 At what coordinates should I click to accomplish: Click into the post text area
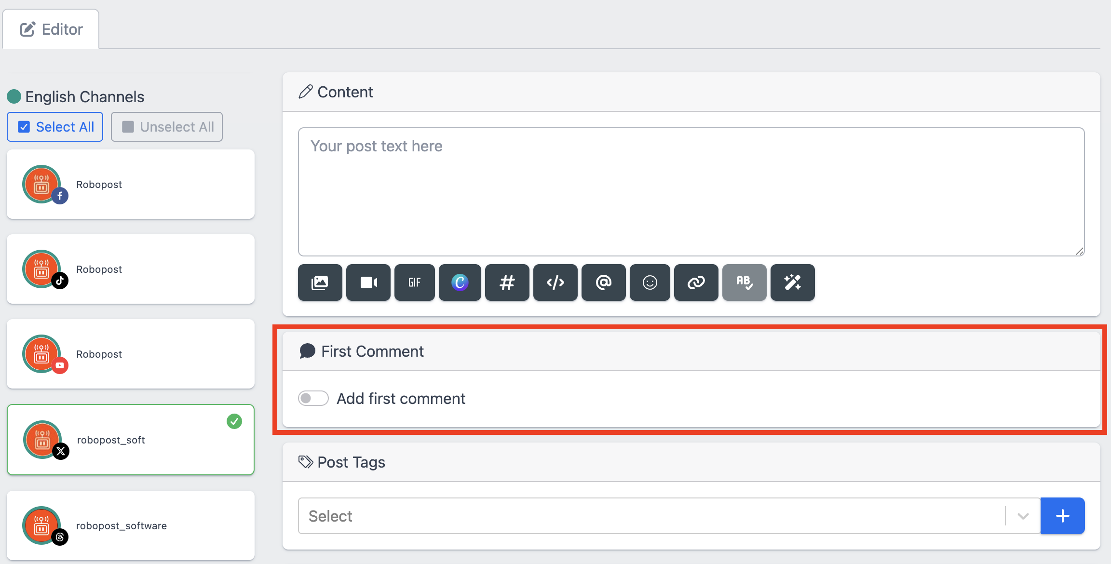[x=691, y=191]
